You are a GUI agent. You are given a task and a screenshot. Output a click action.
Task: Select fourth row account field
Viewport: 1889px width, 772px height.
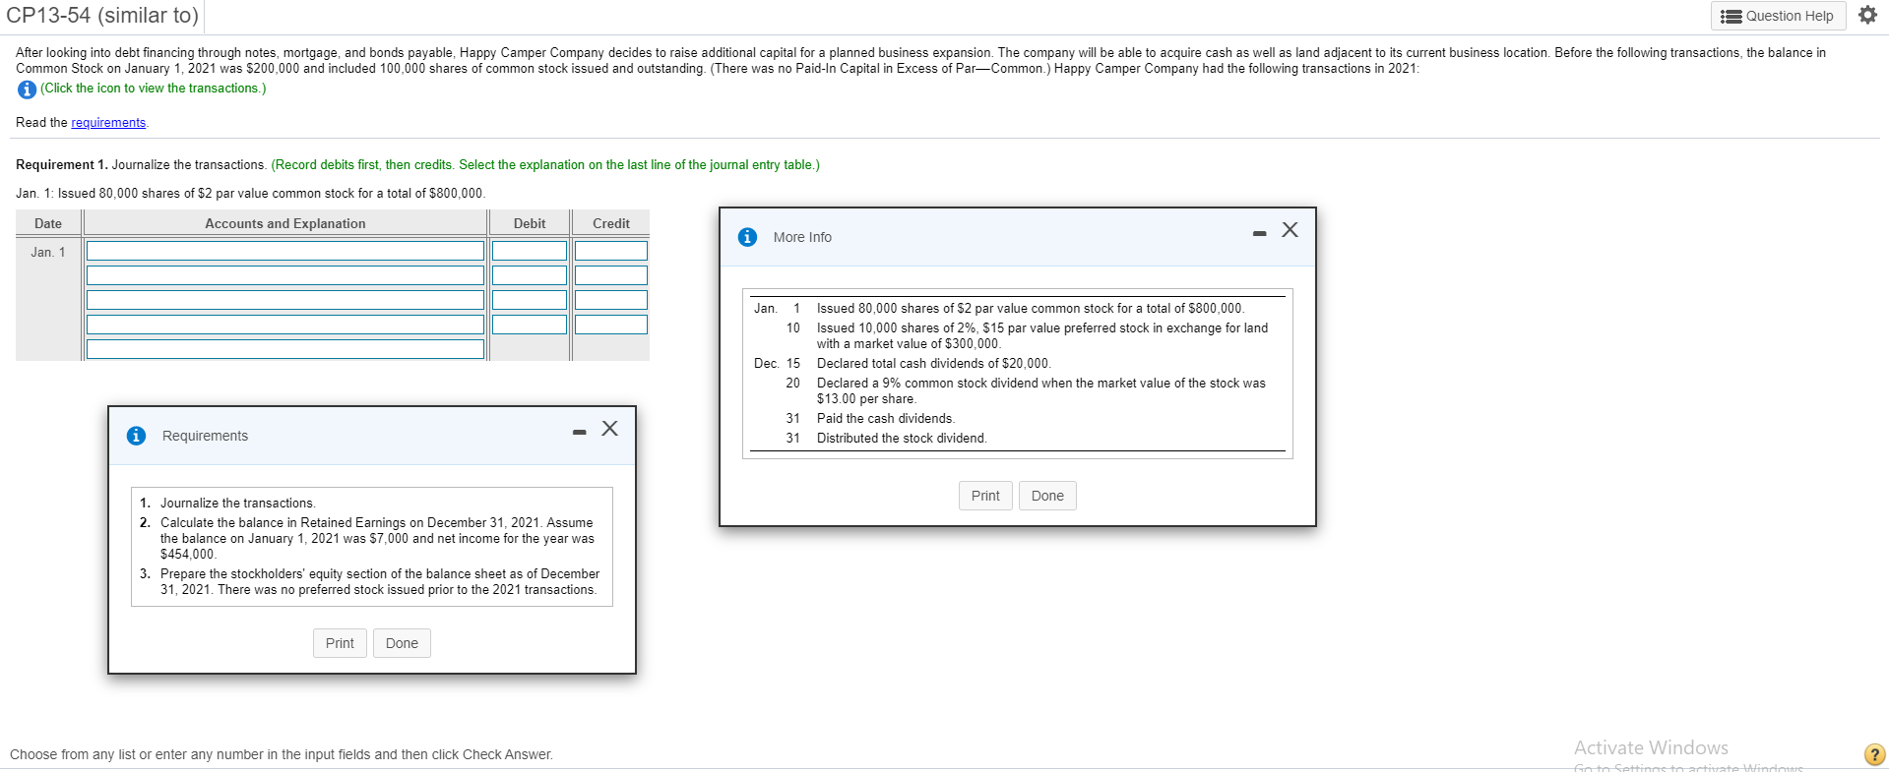coord(285,325)
